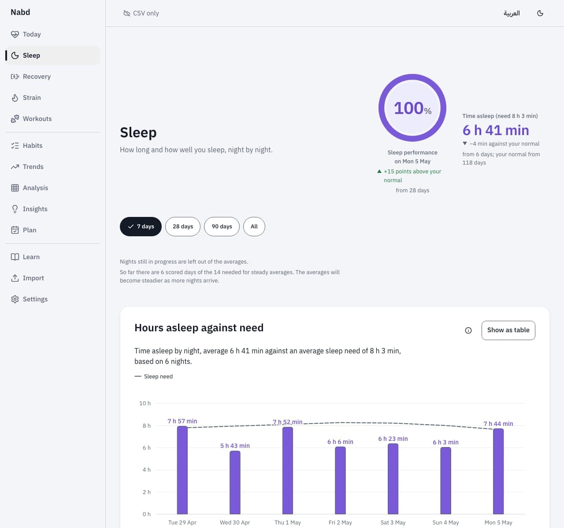
Task: Select the 28 days range
Action: pos(183,227)
